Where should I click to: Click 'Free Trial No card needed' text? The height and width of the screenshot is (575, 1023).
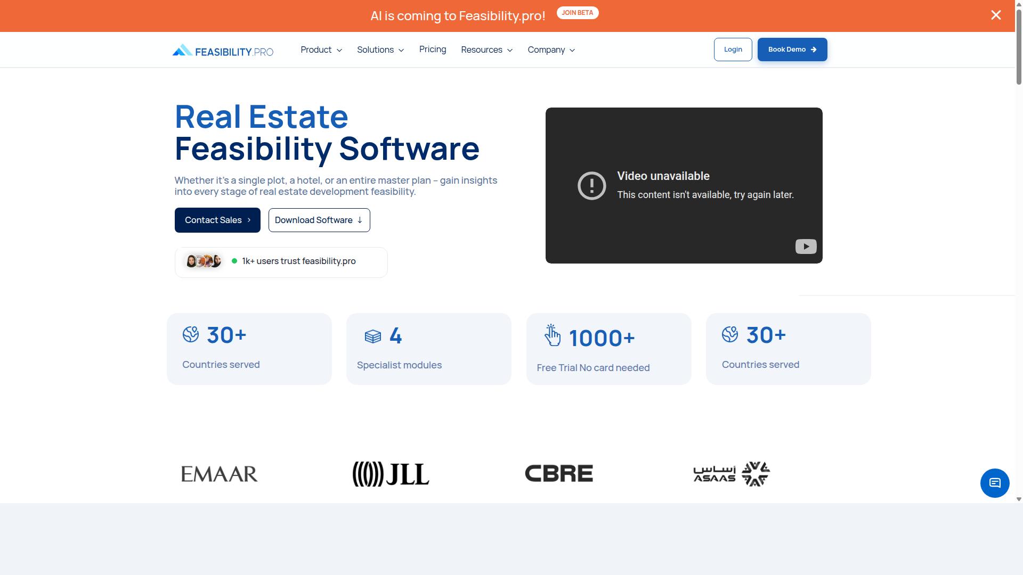tap(593, 368)
